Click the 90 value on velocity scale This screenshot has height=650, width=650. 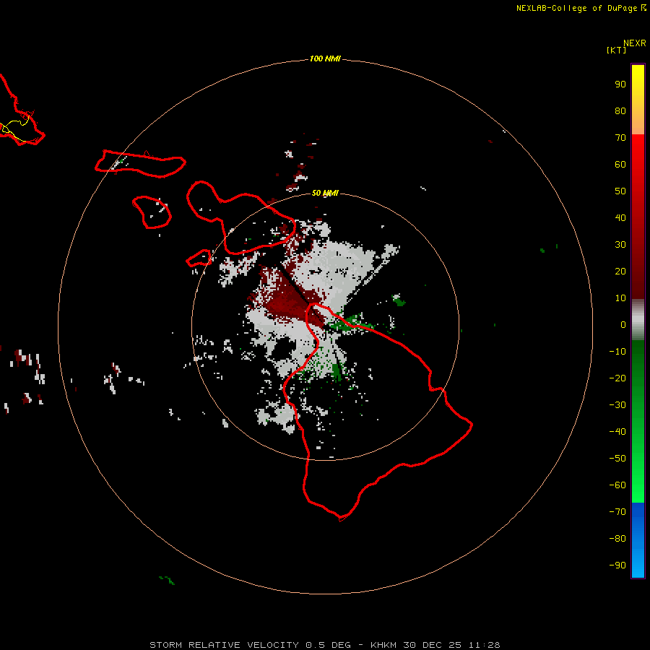click(x=620, y=84)
